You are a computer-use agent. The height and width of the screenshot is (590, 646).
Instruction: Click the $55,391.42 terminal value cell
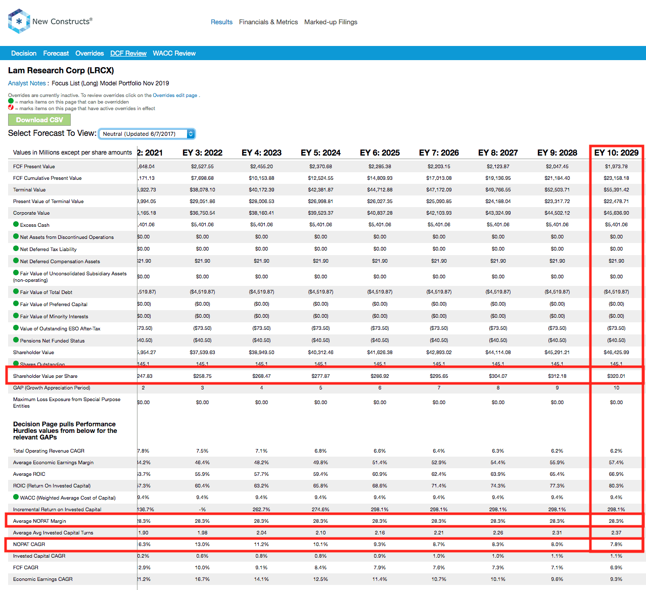click(616, 189)
